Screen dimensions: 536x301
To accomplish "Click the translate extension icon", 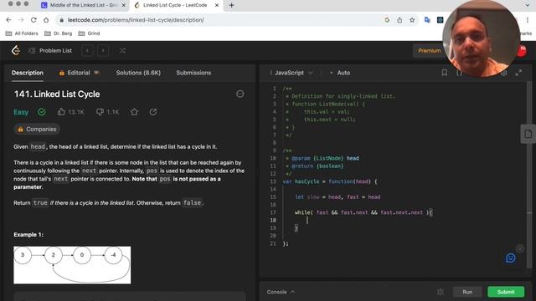I will click(x=427, y=20).
